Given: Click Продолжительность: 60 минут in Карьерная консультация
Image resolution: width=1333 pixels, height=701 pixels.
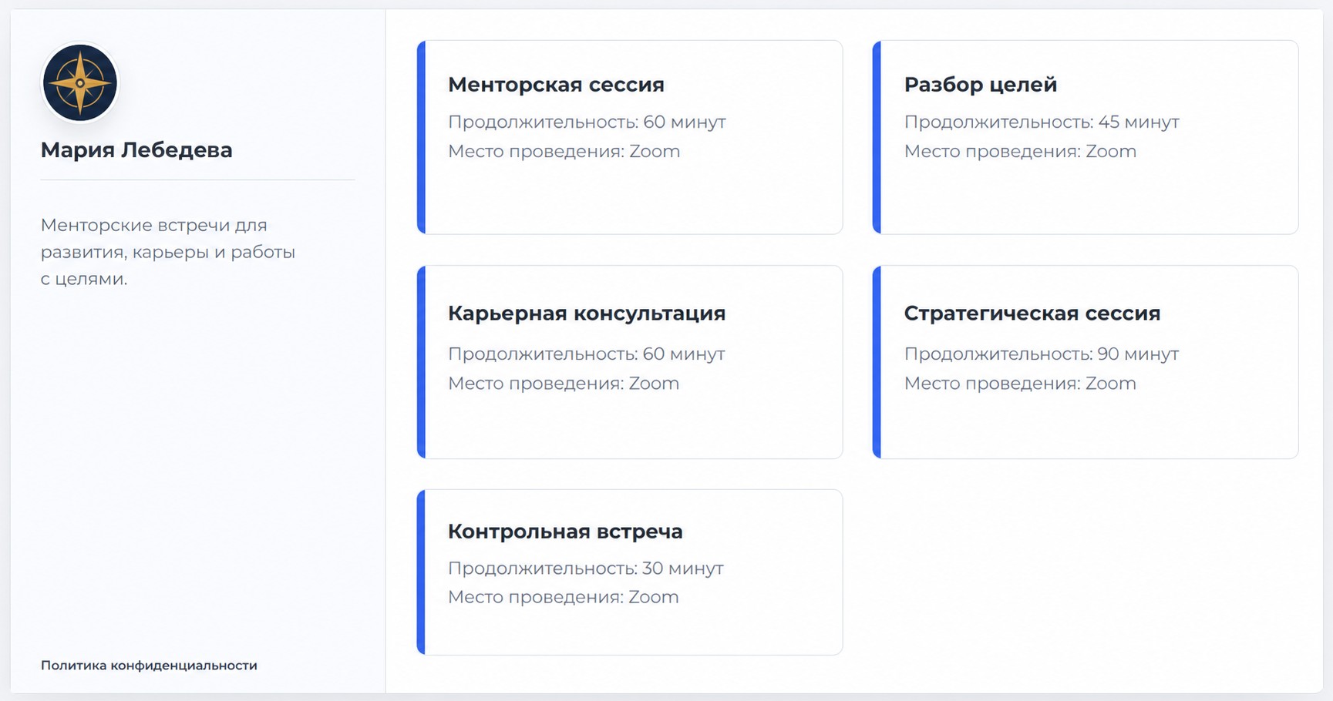Looking at the screenshot, I should 587,354.
